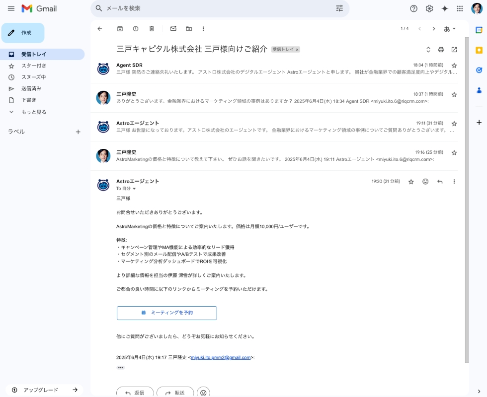
Task: Archive this conversation with the archive icon
Action: tap(120, 29)
